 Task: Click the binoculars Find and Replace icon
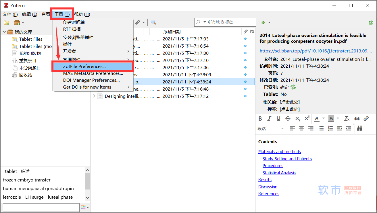[x=359, y=128]
